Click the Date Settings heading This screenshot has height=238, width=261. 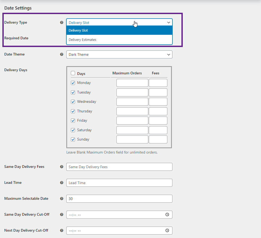(x=18, y=8)
